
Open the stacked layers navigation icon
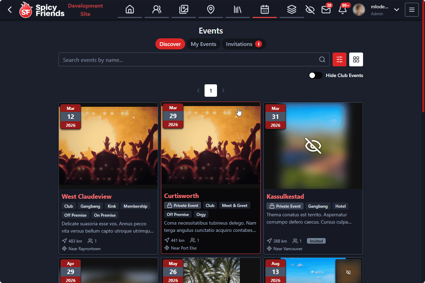(292, 9)
